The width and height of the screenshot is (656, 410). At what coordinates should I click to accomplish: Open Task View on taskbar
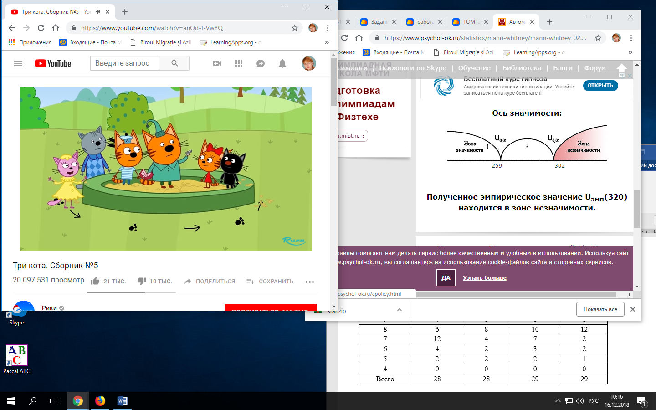[55, 401]
